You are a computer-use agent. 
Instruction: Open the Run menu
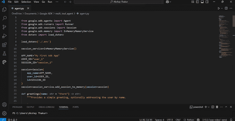50,2
